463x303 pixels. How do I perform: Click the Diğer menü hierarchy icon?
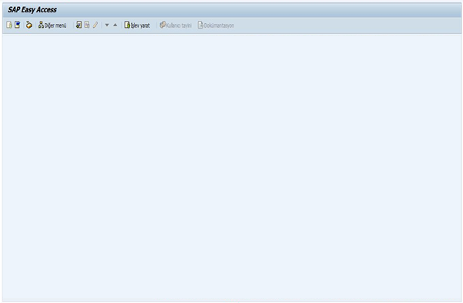click(x=41, y=25)
